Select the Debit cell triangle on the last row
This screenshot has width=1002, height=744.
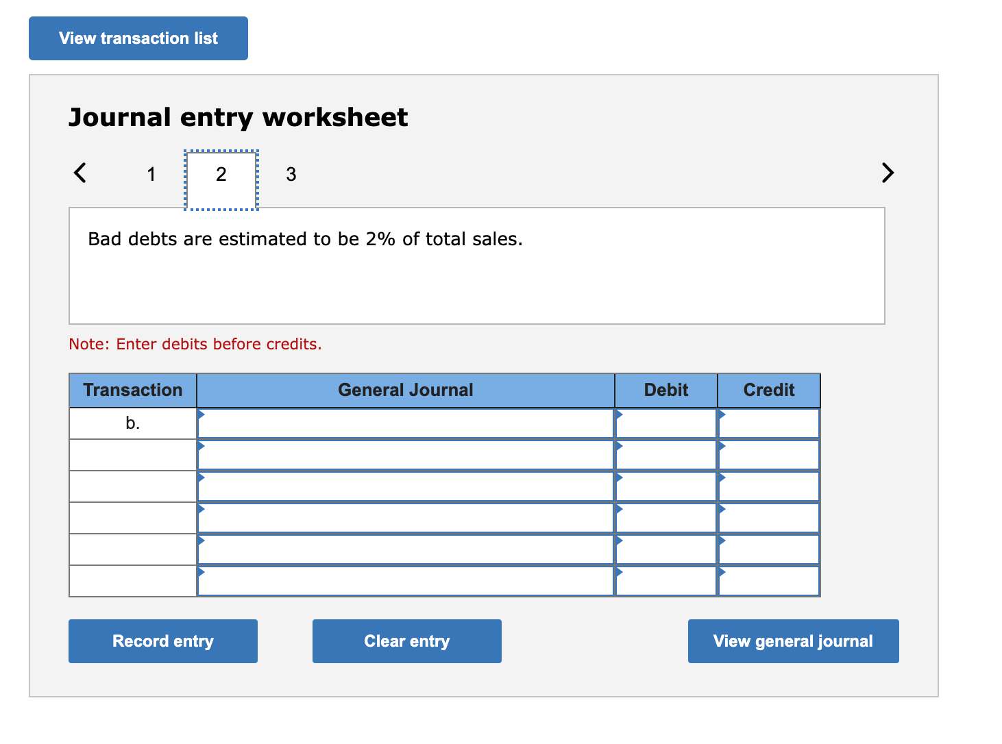(618, 572)
